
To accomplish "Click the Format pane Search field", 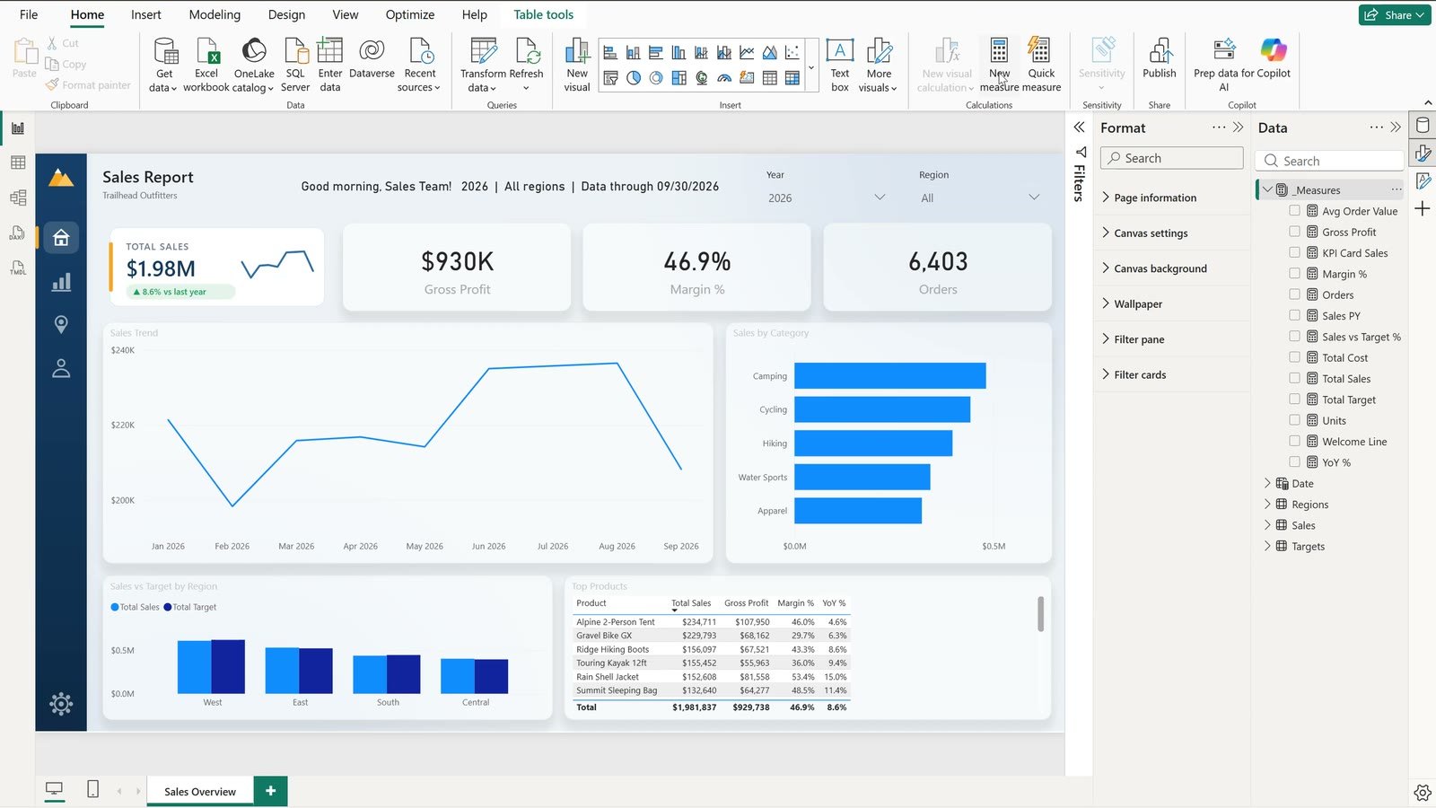I will [x=1171, y=158].
